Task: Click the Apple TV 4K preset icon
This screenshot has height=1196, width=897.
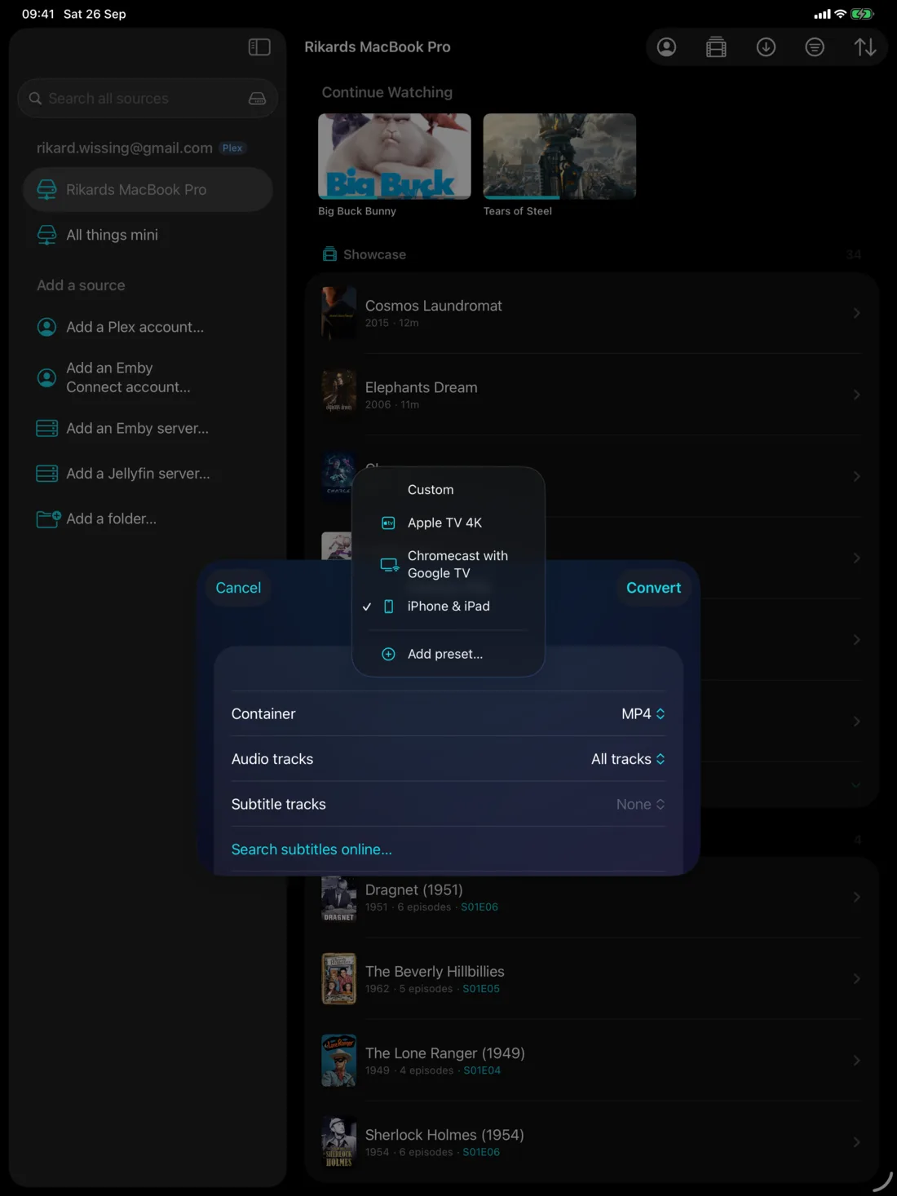Action: point(389,523)
